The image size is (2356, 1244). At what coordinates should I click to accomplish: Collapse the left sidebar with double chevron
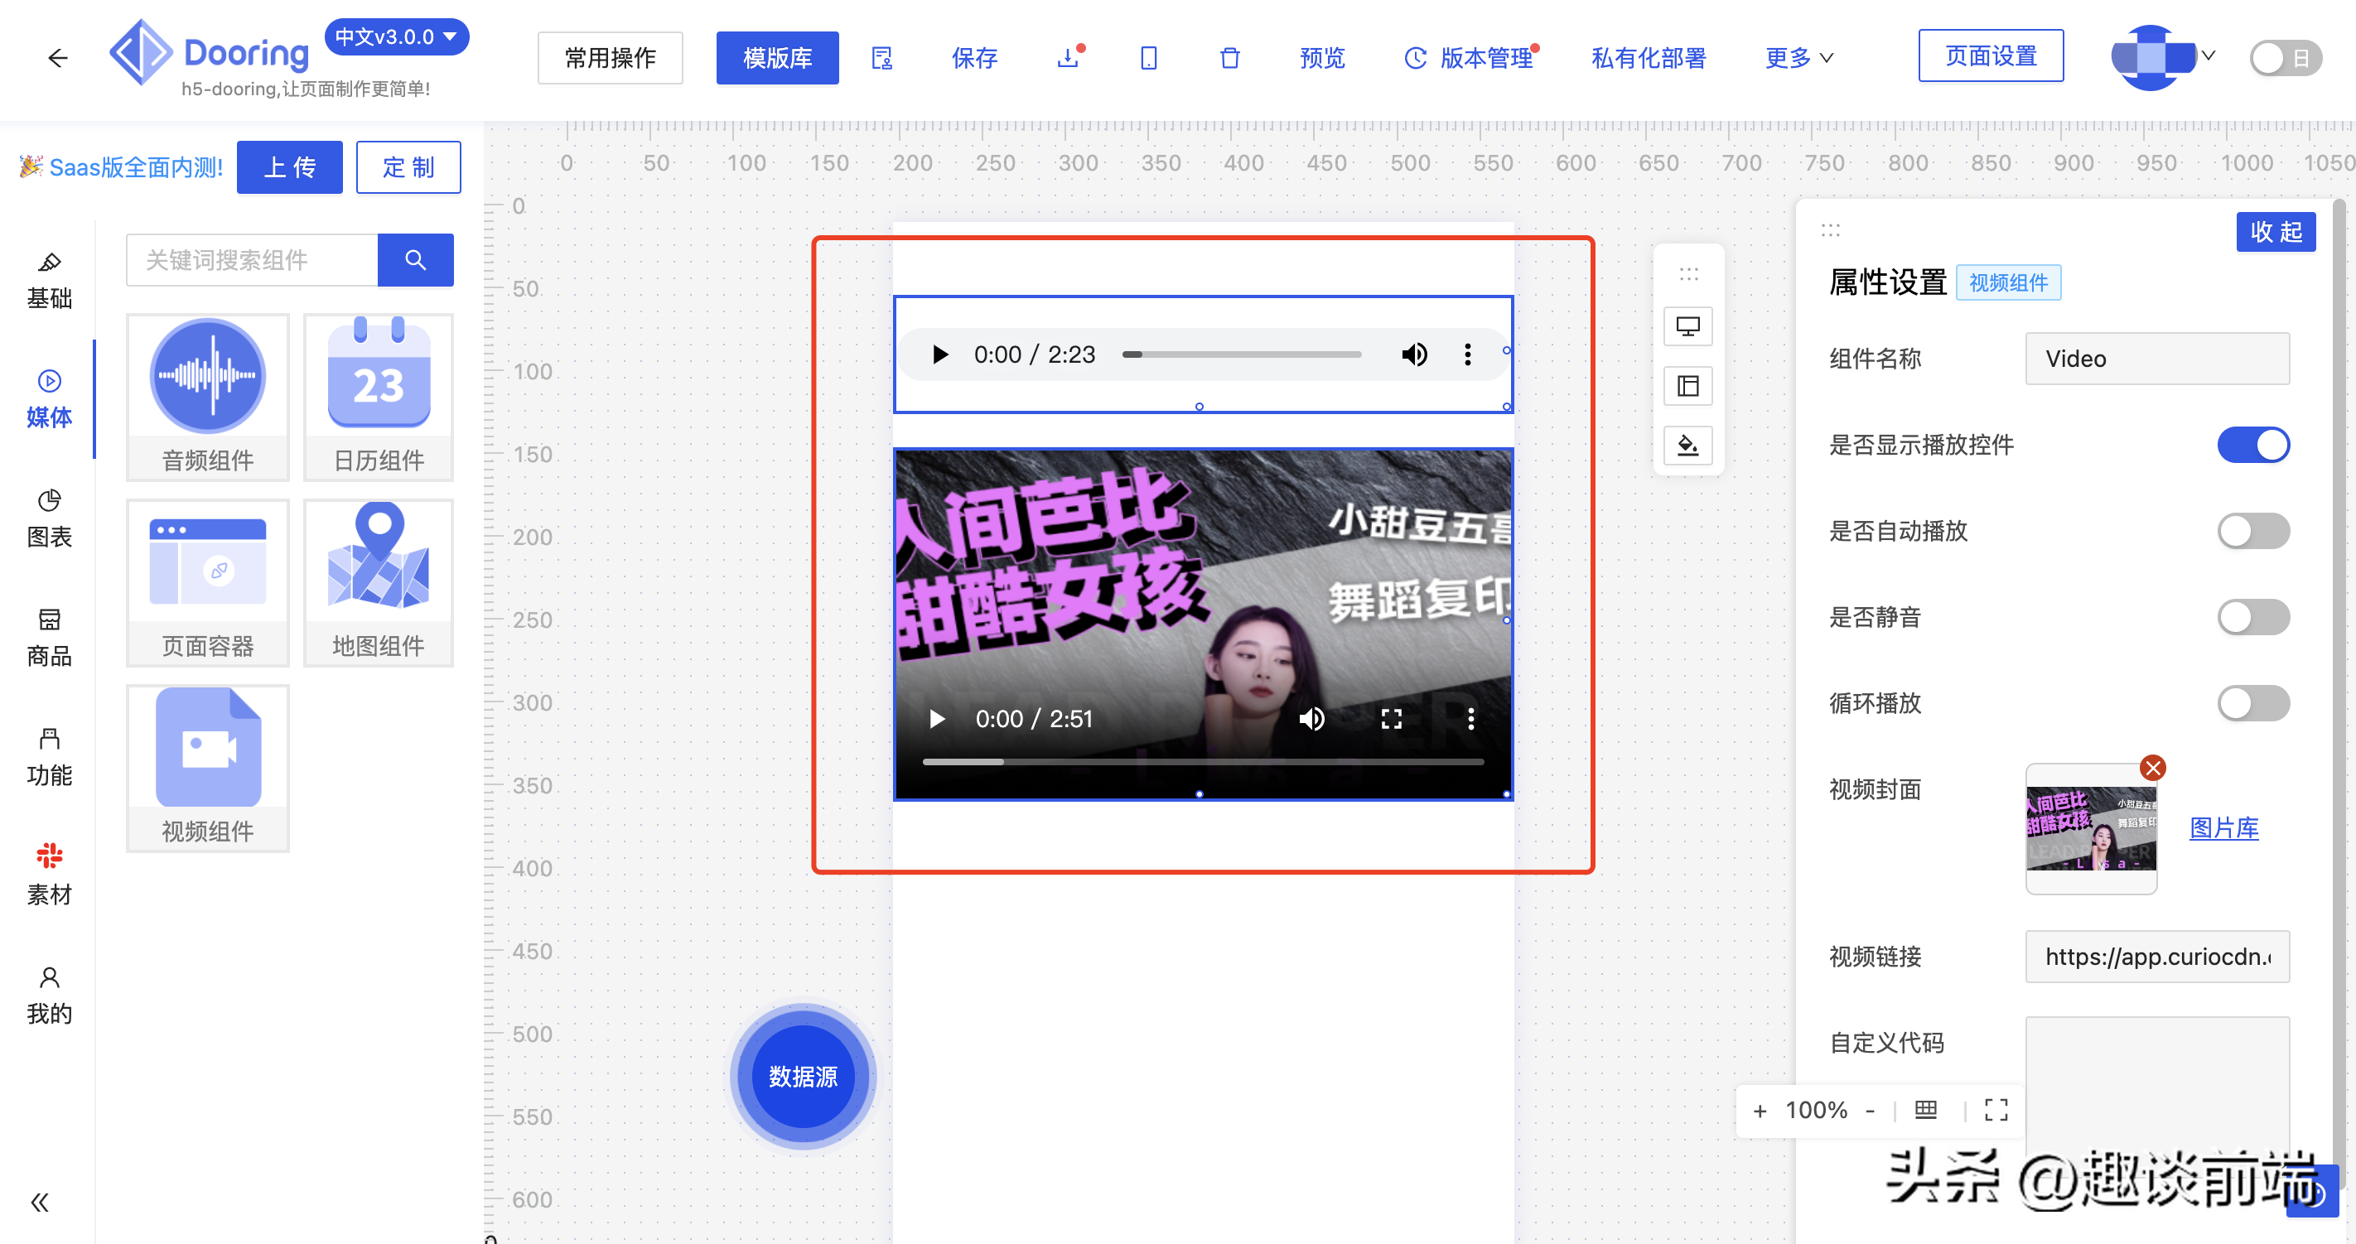(x=39, y=1202)
